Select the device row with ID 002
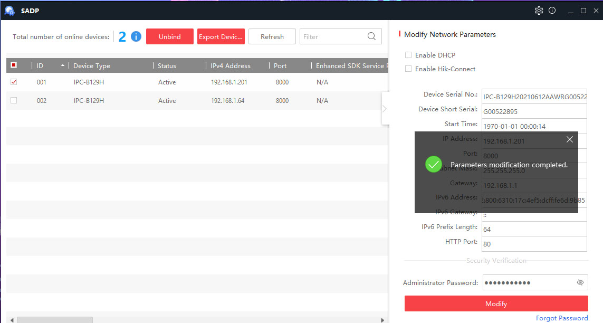 point(197,100)
